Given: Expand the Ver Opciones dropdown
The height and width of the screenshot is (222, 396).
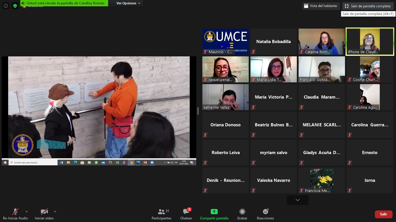Looking at the screenshot, I should pos(128,3).
